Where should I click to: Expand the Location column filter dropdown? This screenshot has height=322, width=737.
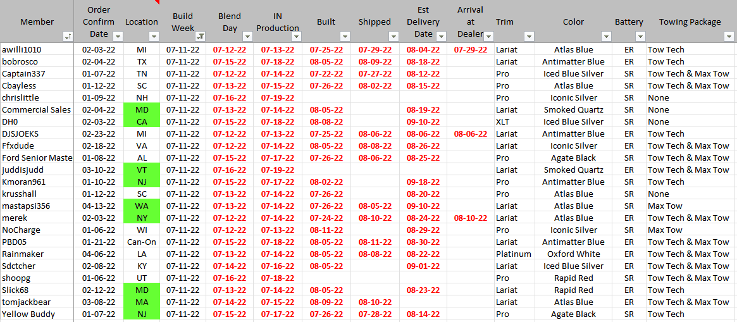point(153,37)
